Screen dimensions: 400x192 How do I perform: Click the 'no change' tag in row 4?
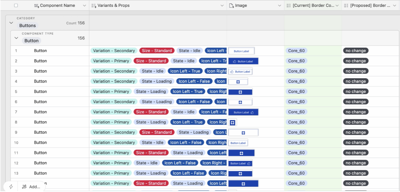[x=356, y=81]
